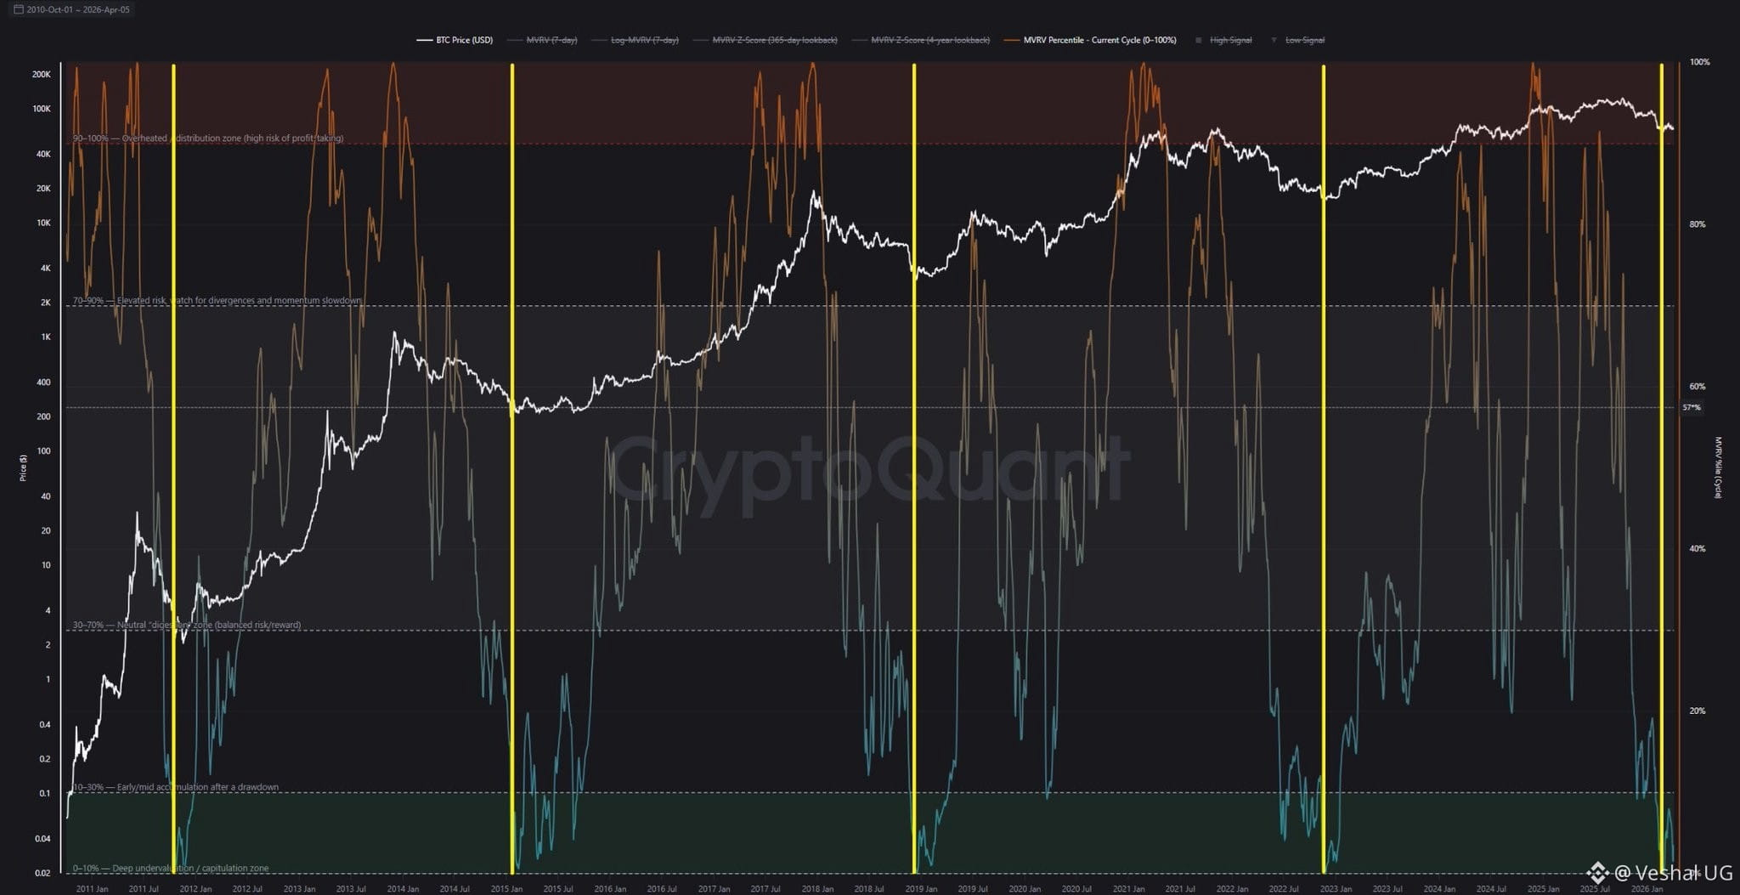Click the 10K price axis label

pos(43,223)
